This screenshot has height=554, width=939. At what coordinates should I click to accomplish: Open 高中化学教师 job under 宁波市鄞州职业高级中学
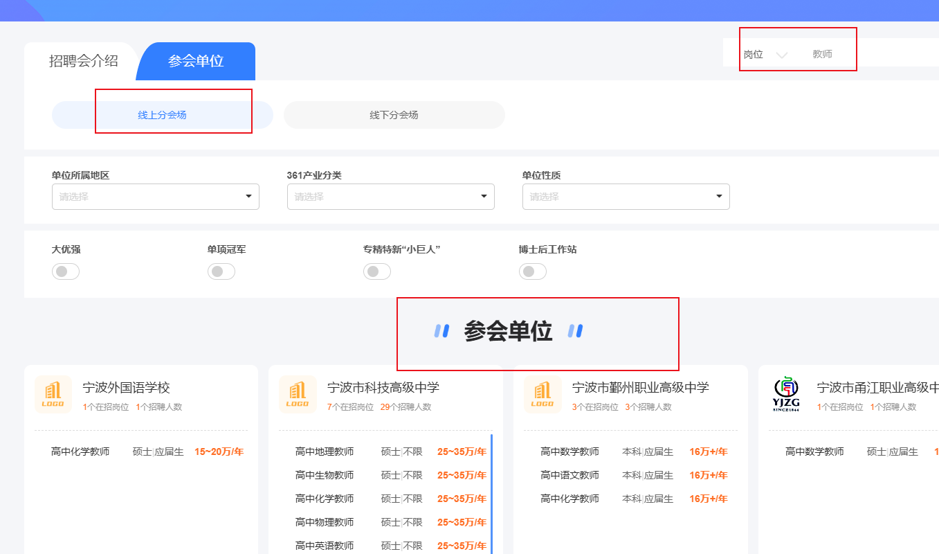(x=569, y=499)
